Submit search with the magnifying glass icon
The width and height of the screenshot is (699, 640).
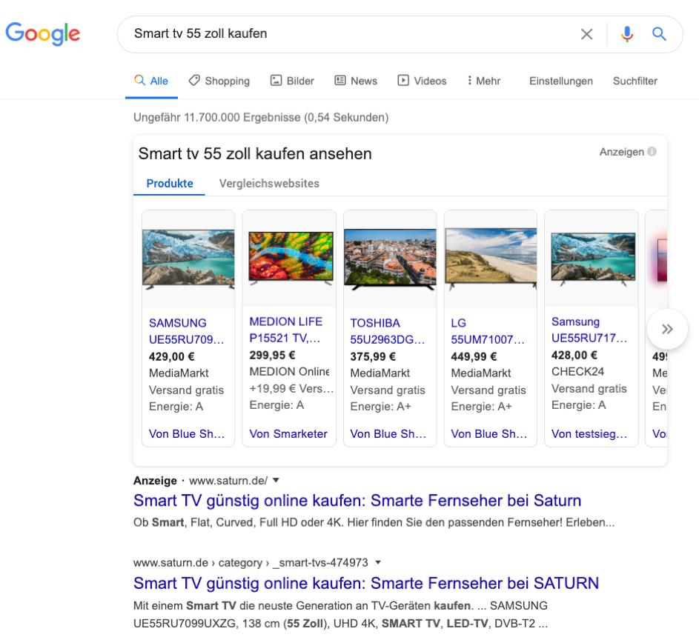point(659,34)
